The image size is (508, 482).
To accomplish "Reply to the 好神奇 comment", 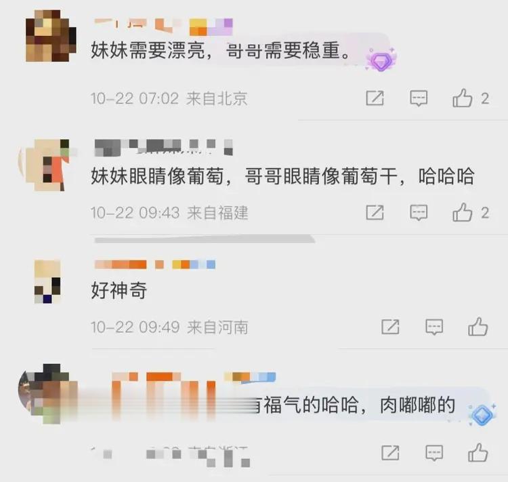I will [x=434, y=327].
